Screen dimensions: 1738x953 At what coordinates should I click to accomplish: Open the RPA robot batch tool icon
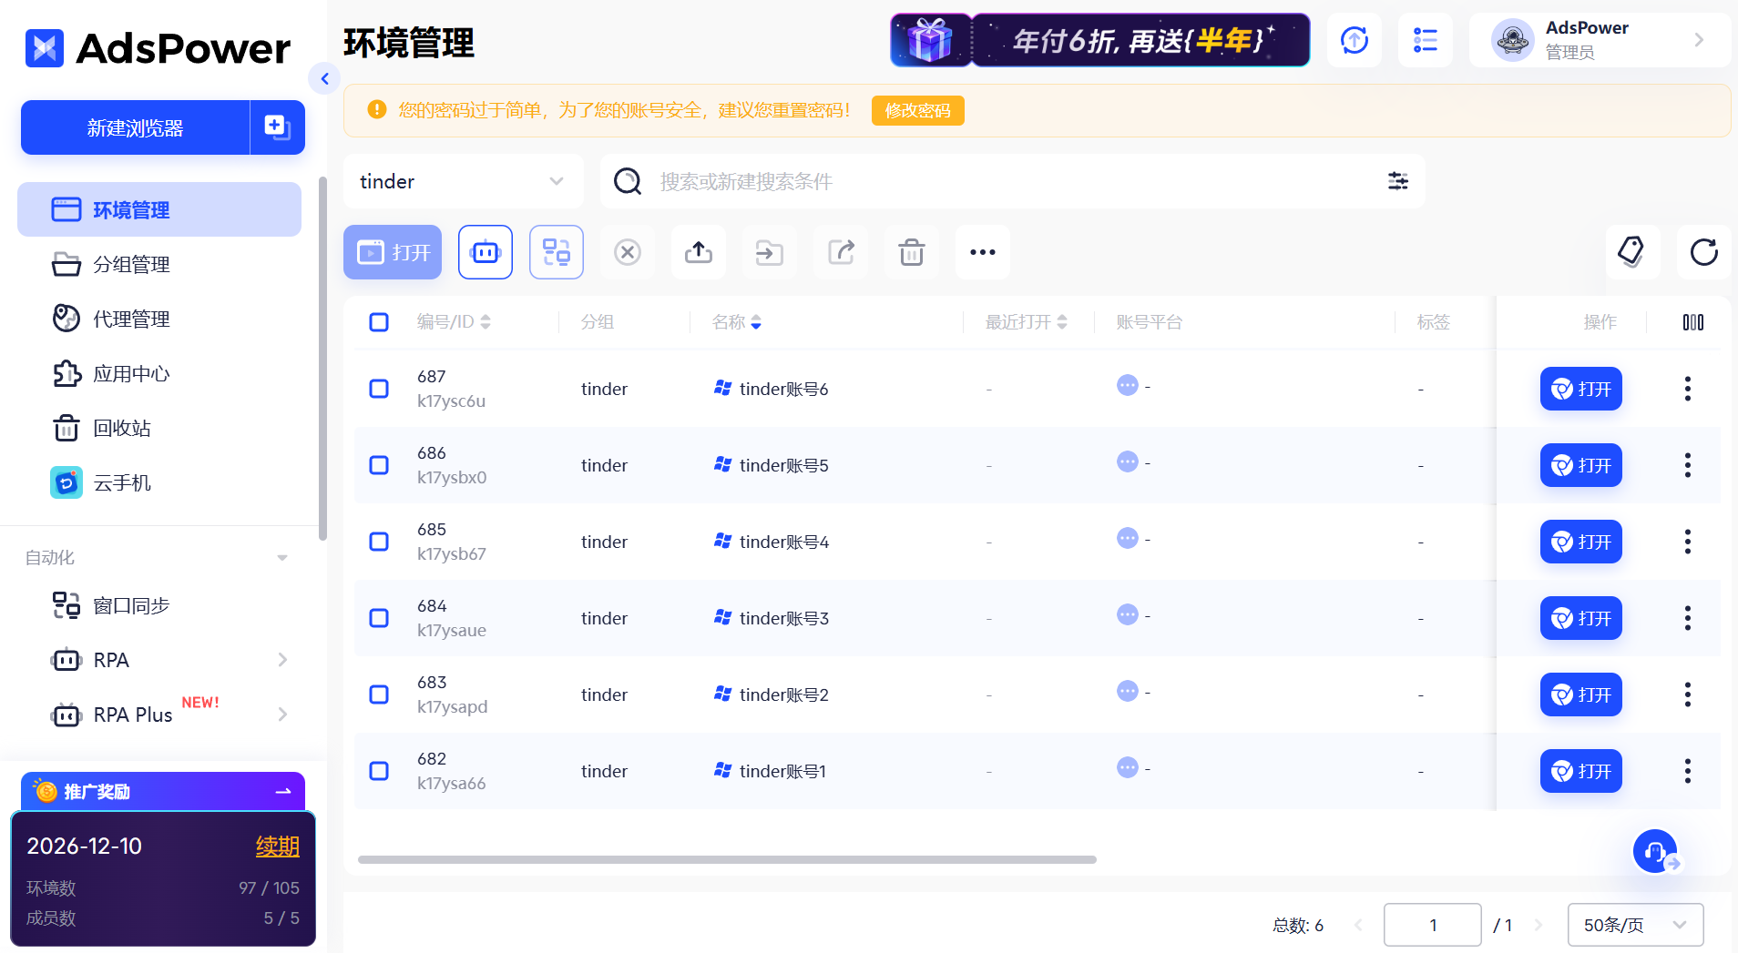[485, 252]
